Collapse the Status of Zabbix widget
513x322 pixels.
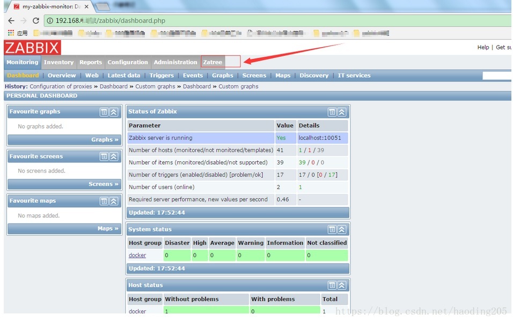click(342, 112)
